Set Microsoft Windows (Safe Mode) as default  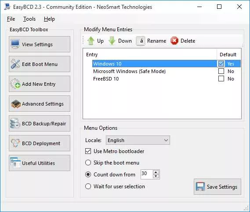coord(221,71)
